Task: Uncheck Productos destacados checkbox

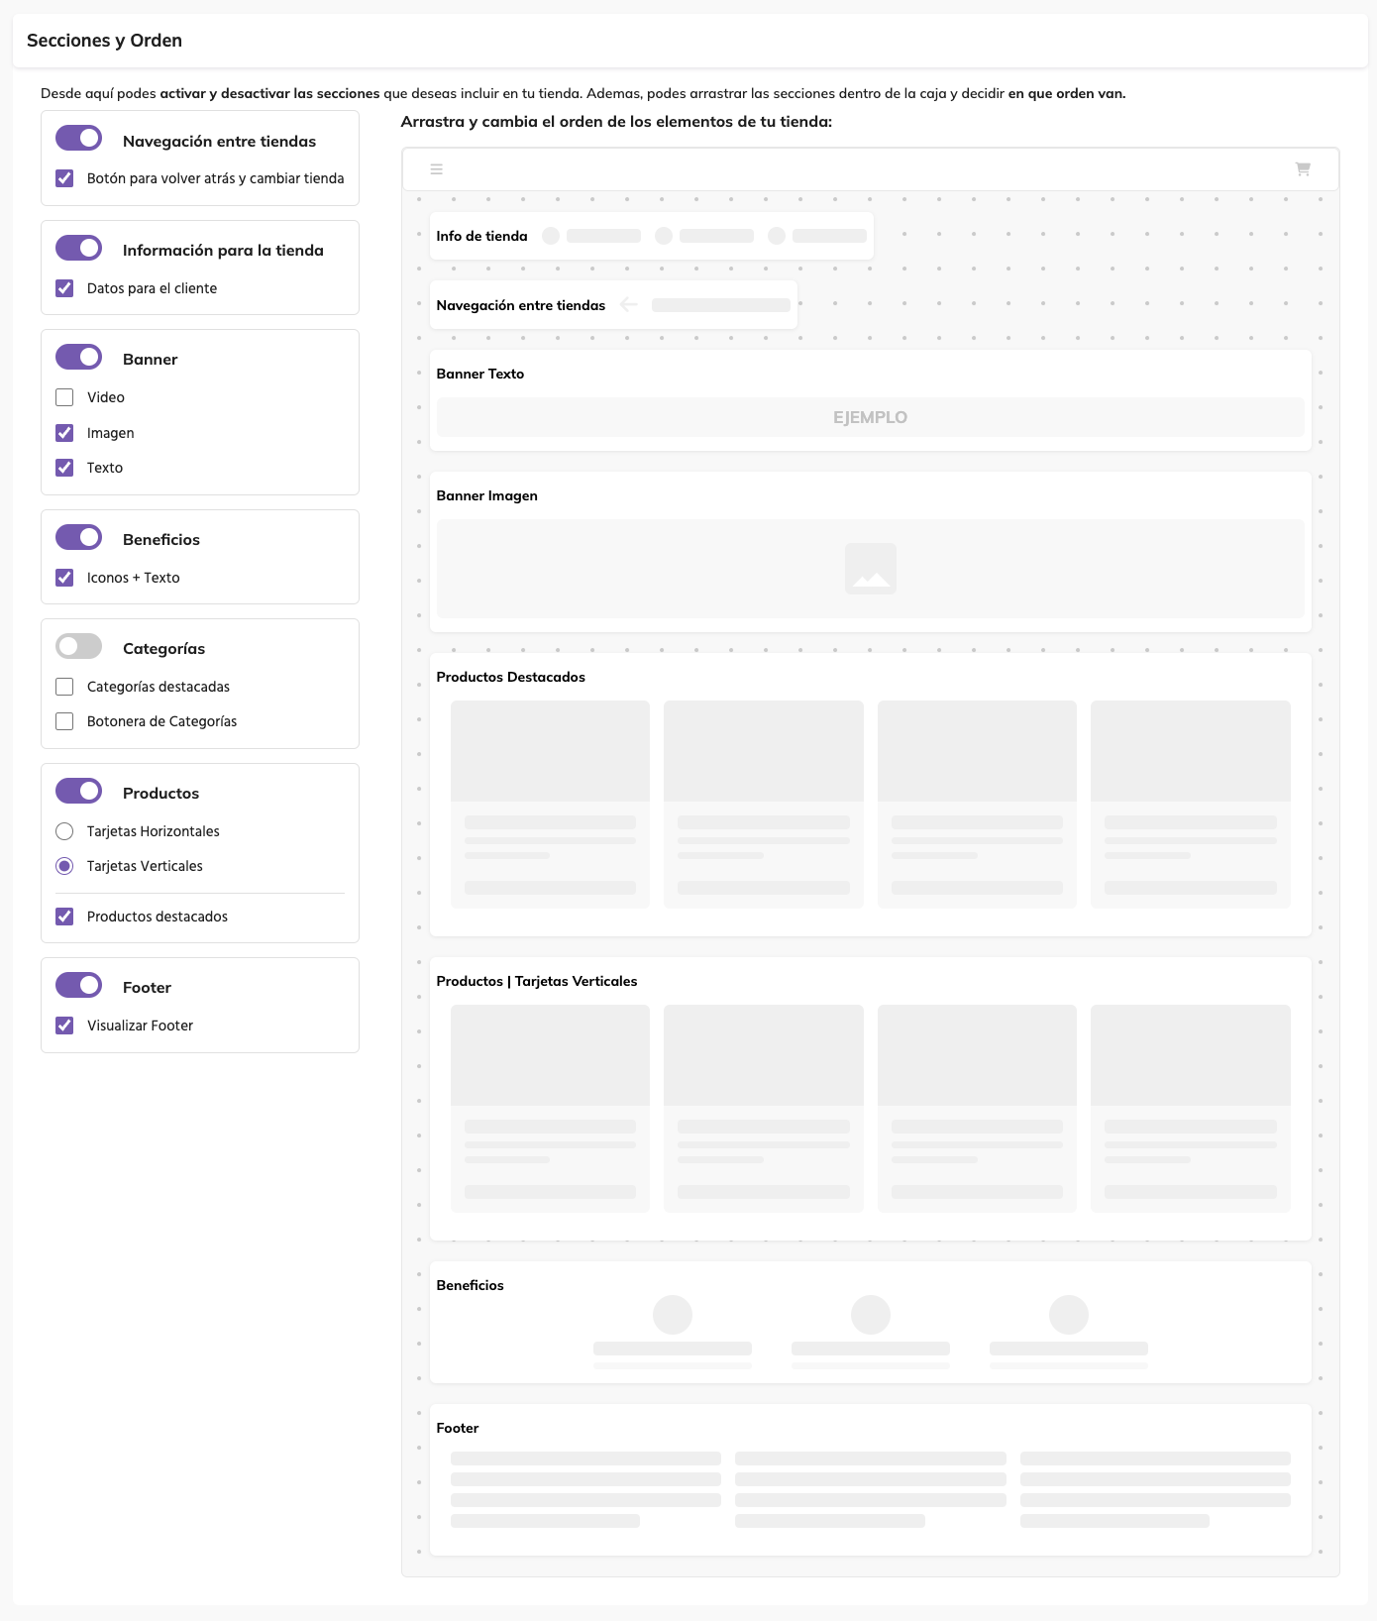Action: click(64, 917)
